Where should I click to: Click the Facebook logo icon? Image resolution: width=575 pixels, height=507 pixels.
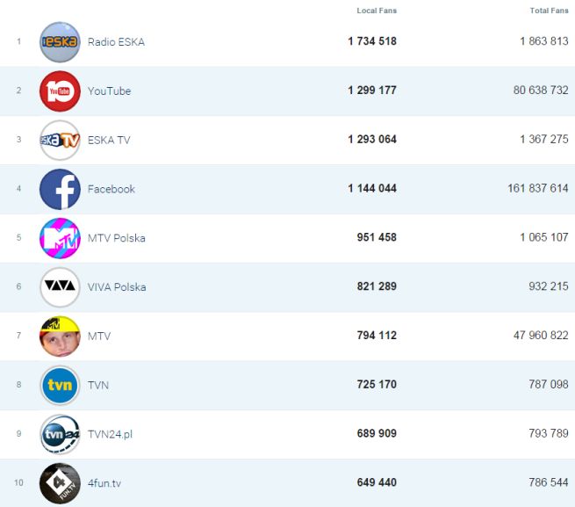coord(60,189)
